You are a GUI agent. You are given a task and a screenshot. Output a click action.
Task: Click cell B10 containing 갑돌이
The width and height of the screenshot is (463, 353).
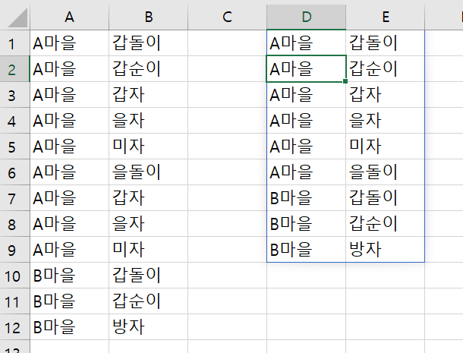[149, 276]
